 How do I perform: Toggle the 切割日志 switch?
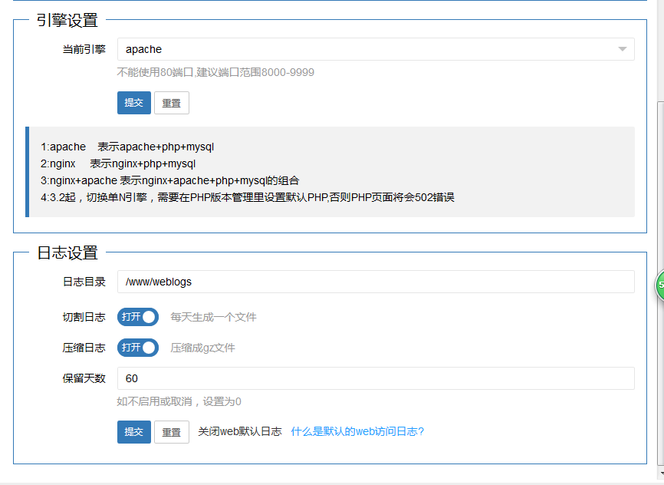click(137, 317)
